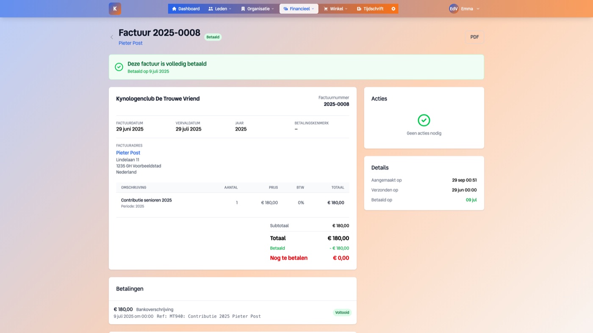Screen dimensions: 593x333
Task: Open the settings gear icon in navbar
Action: [x=393, y=8]
